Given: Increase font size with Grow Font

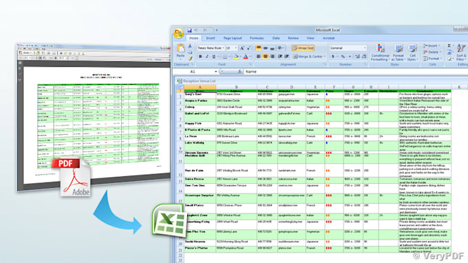Looking at the screenshot, I should coord(242,48).
